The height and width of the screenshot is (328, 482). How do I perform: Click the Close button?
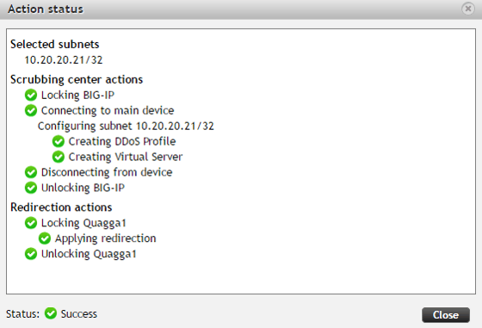click(x=446, y=315)
